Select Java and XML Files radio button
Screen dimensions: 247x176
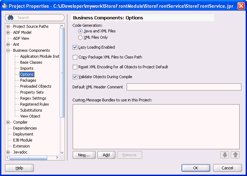80,31
